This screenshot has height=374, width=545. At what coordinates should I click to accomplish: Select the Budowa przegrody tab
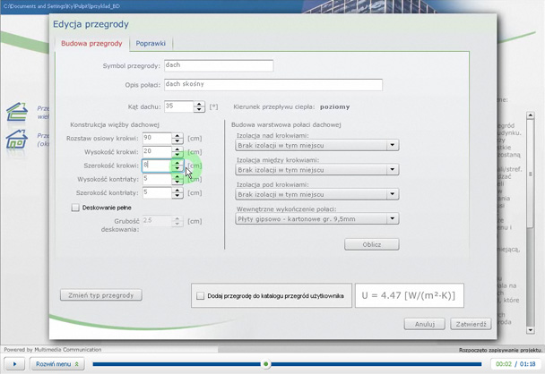(x=91, y=43)
